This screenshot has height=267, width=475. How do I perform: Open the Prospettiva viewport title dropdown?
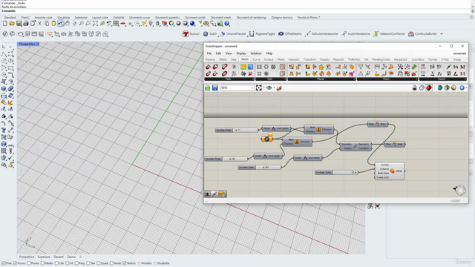click(x=38, y=44)
